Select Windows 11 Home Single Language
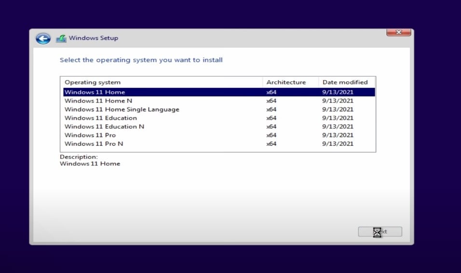This screenshot has height=273, width=461. [x=122, y=109]
